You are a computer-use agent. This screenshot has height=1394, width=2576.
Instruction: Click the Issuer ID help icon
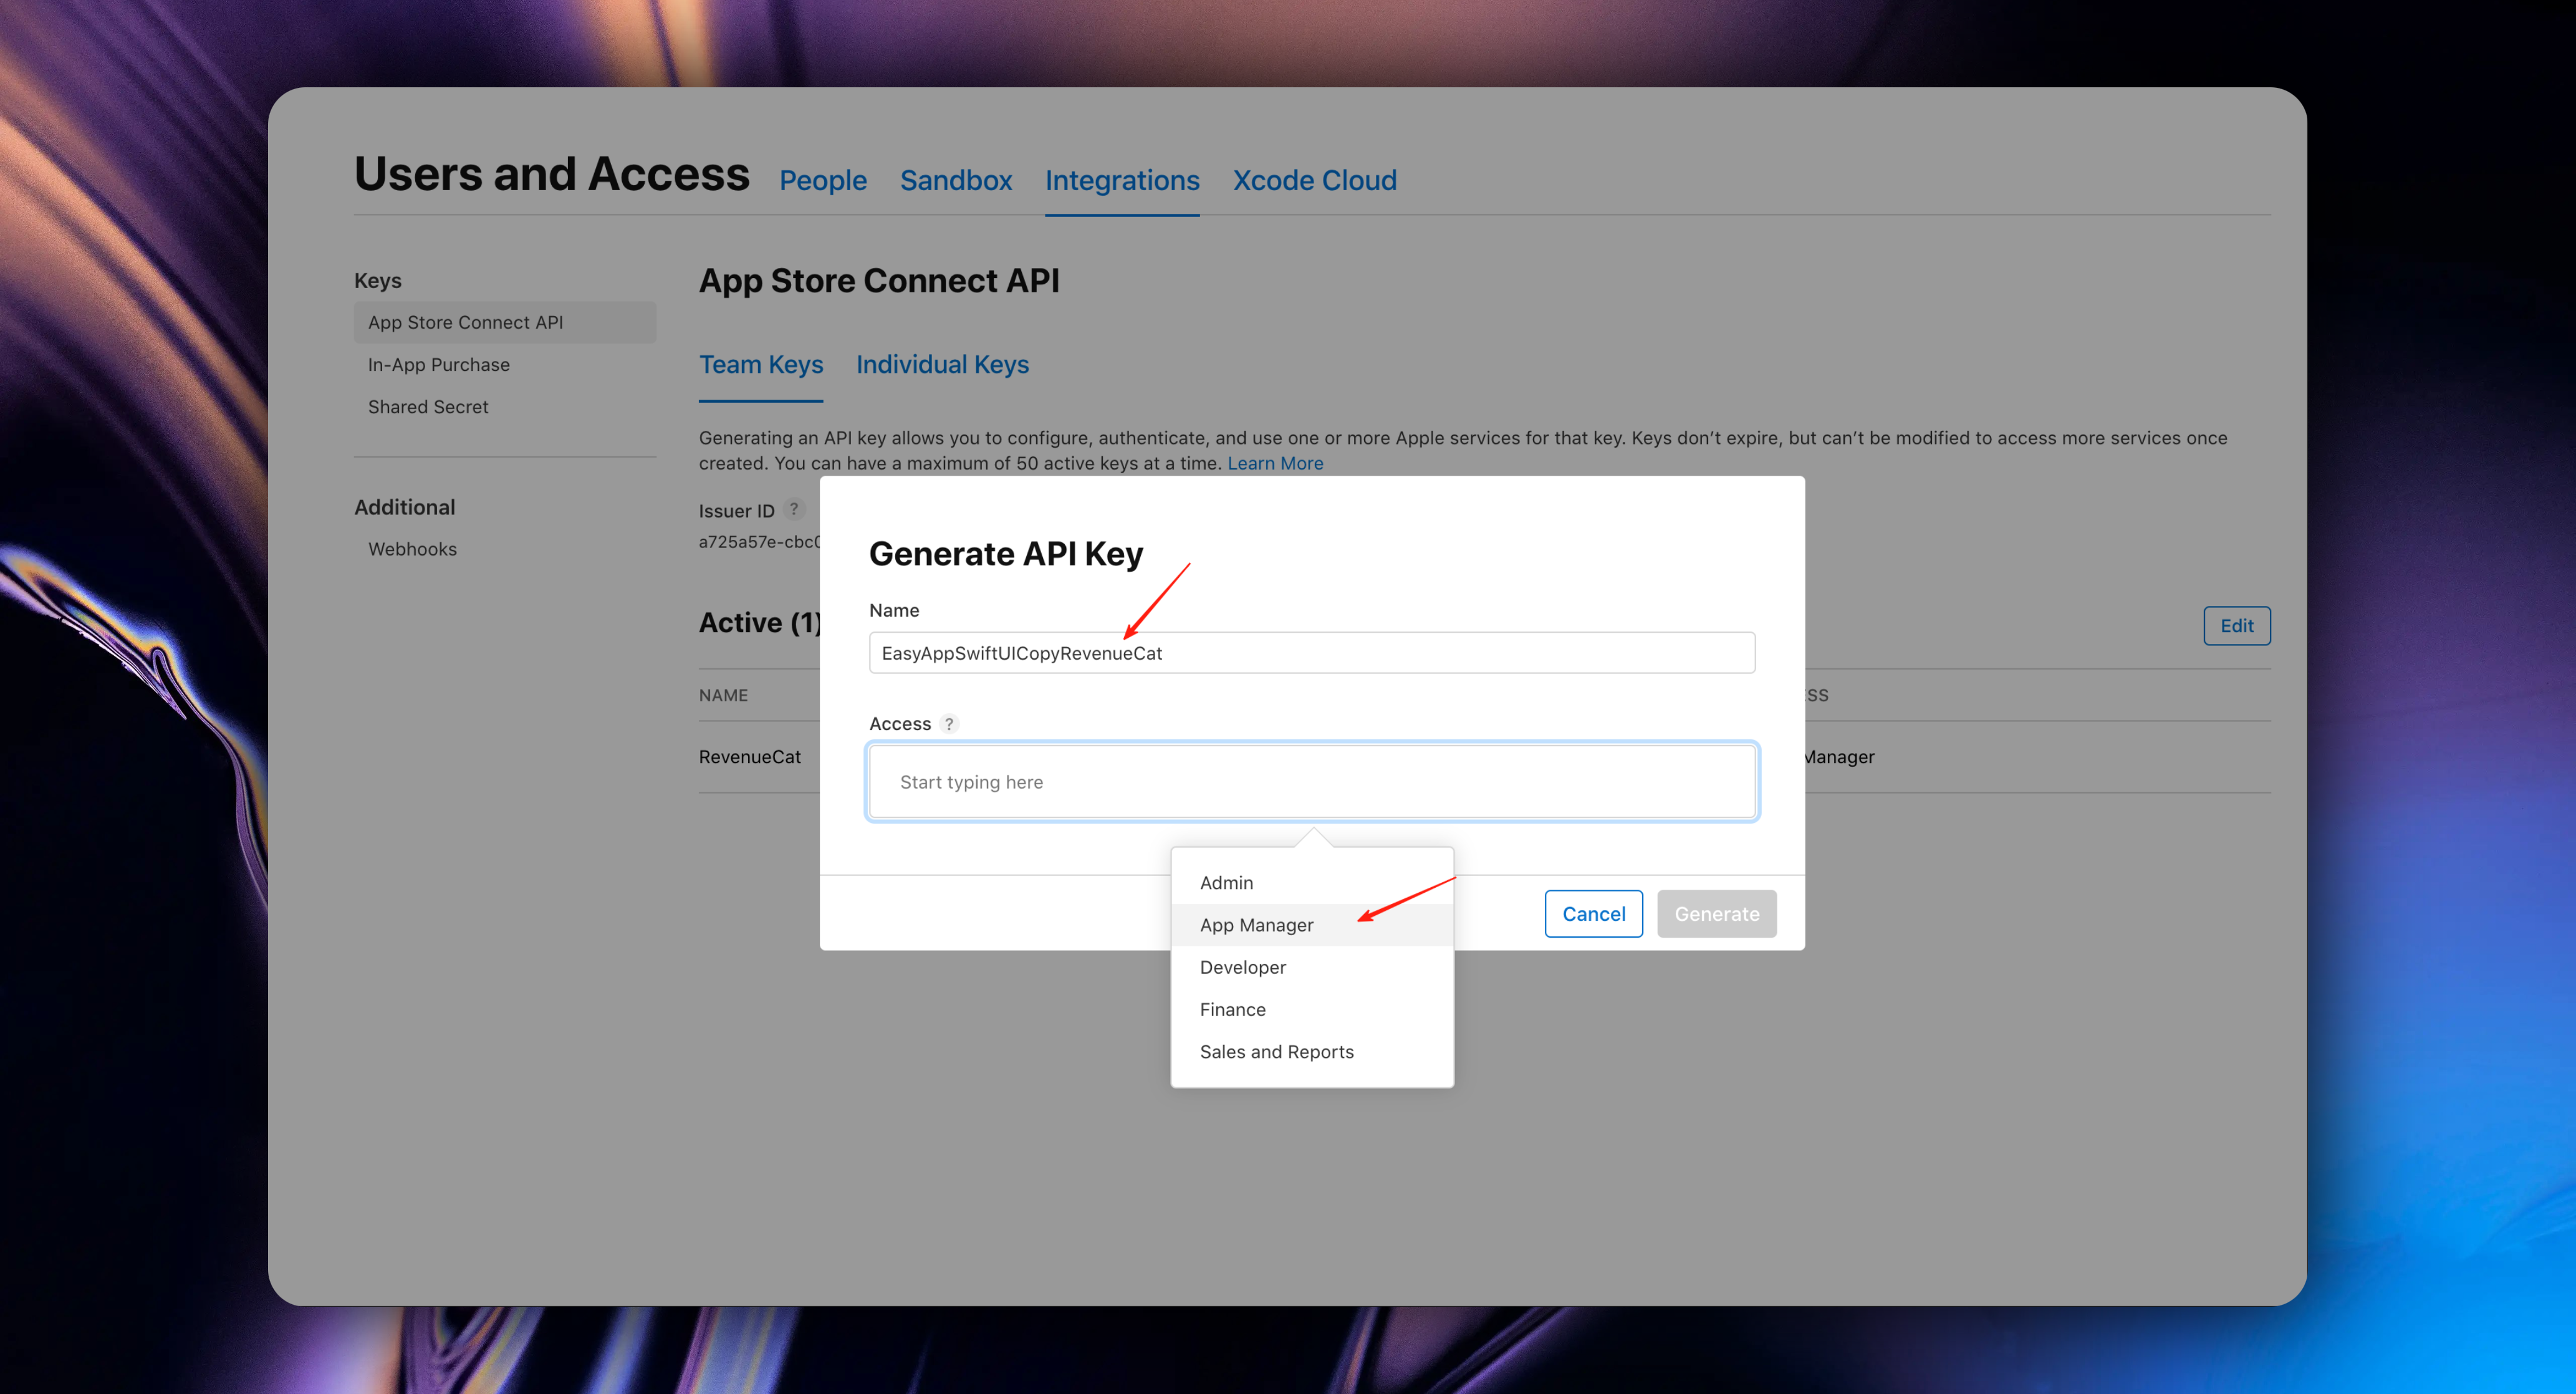tap(794, 509)
